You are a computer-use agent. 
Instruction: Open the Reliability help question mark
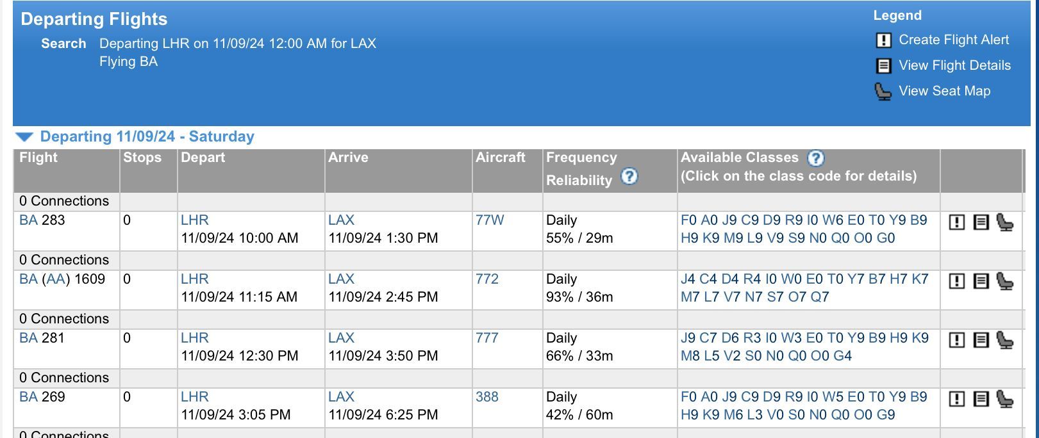coord(629,176)
